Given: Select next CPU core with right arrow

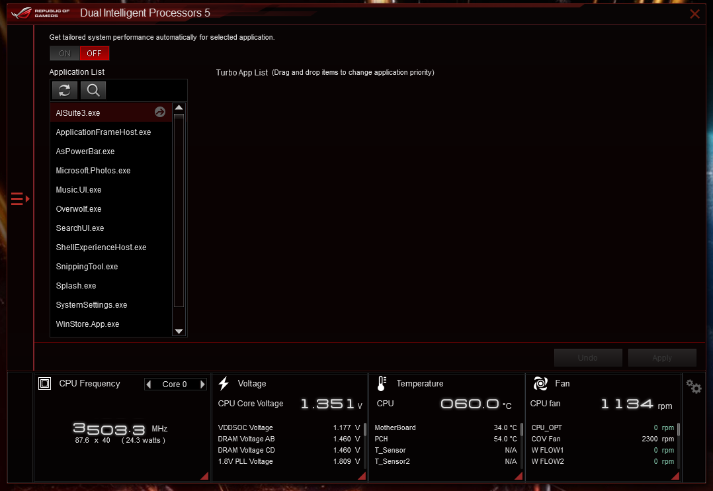Looking at the screenshot, I should point(202,384).
